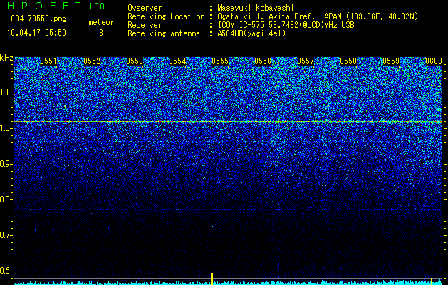Click the tall yellow power spike below 0555
The image size is (448, 285).
tap(212, 279)
